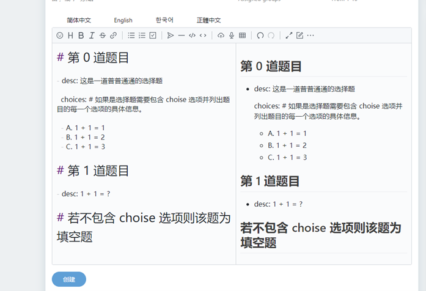Viewport: 426px width, 291px height.
Task: Toggle fullscreen editor mode
Action: tap(289, 35)
